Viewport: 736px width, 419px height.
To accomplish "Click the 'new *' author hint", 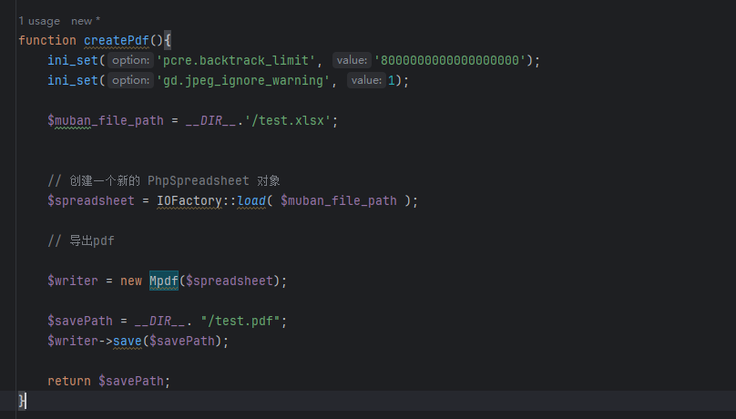I will point(86,21).
